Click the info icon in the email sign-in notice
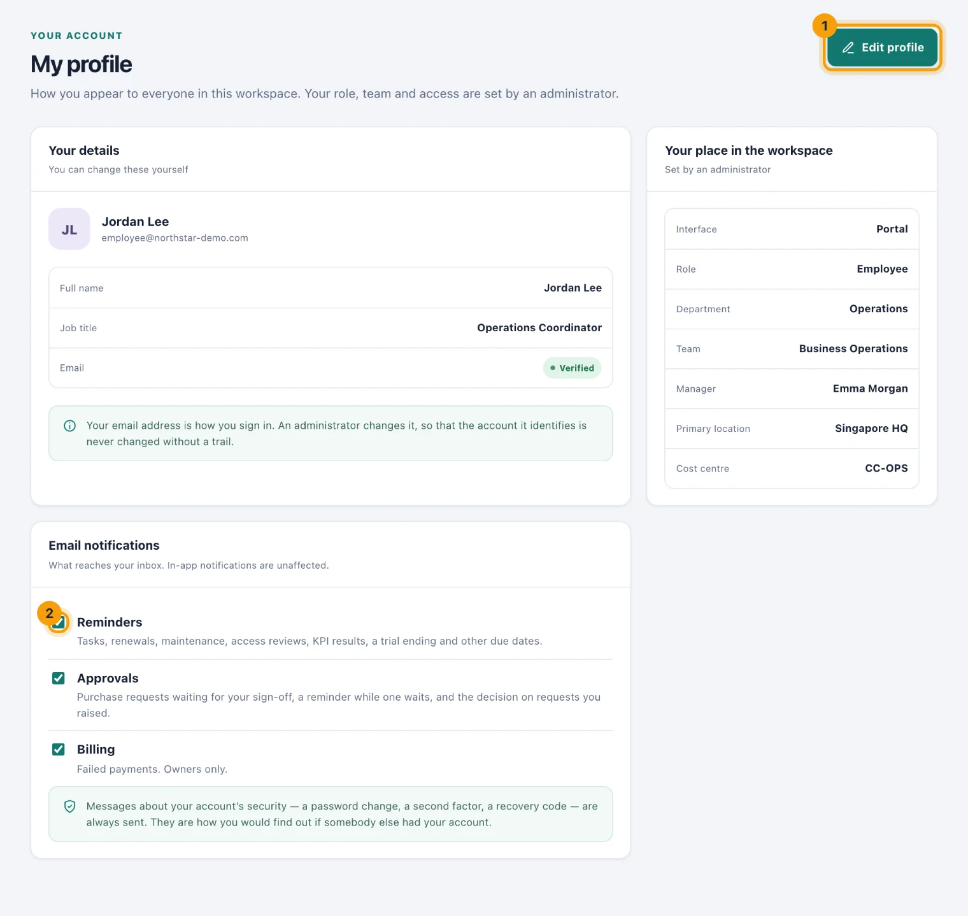Viewport: 968px width, 916px height. click(x=70, y=426)
